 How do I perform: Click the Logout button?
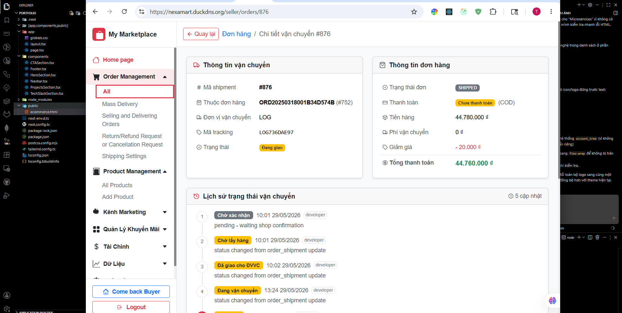click(131, 307)
